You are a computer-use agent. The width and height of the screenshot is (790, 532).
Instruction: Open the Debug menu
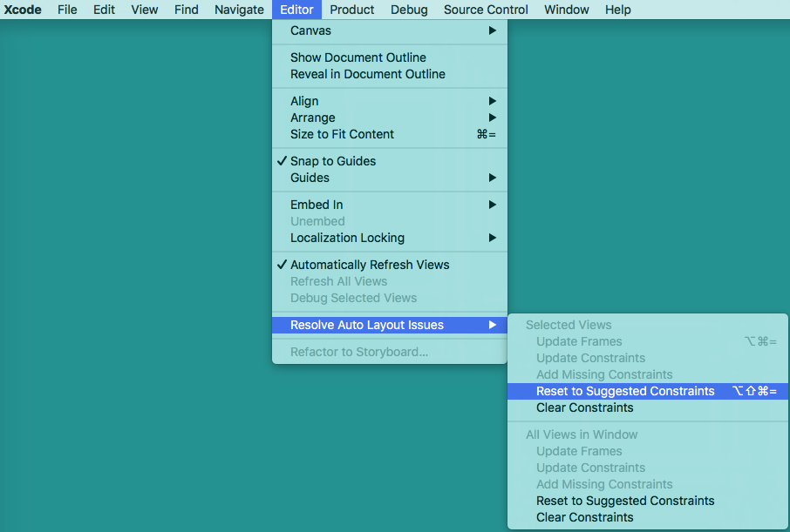coord(409,10)
